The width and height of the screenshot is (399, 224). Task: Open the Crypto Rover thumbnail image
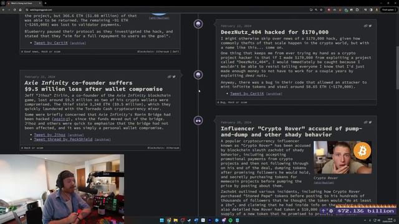coord(342,157)
